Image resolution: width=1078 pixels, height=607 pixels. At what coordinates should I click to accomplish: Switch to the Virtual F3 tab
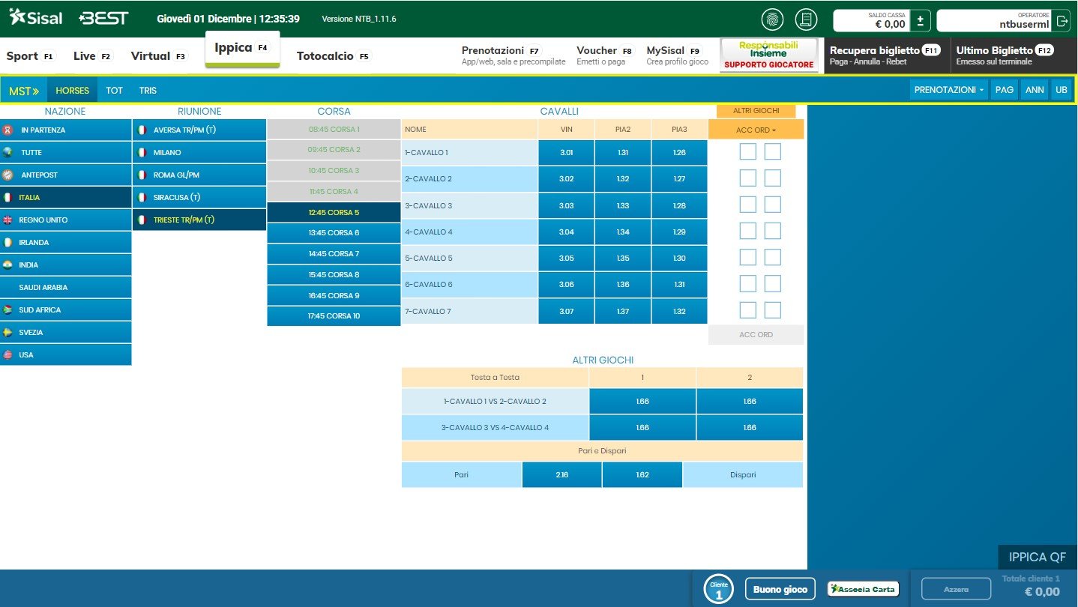tap(159, 56)
